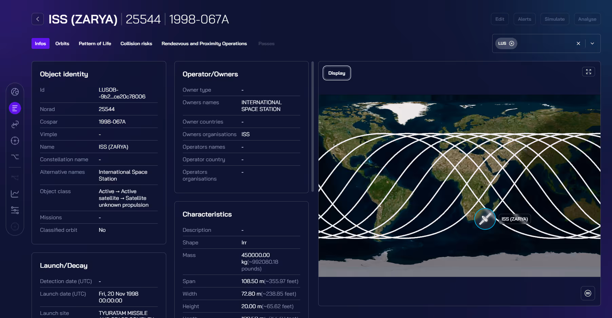This screenshot has width=612, height=318.
Task: Click owners name INTERNATIONAL SPACE STATION
Action: pos(262,106)
